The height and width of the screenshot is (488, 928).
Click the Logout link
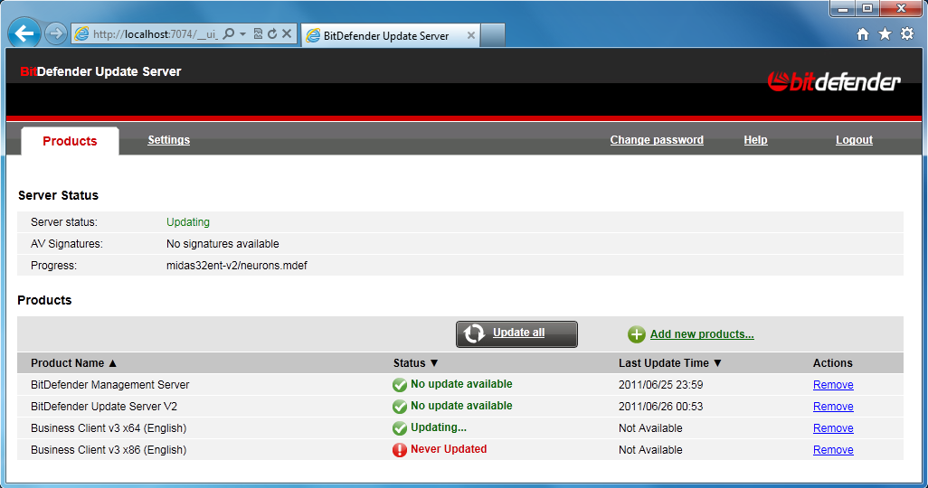854,139
